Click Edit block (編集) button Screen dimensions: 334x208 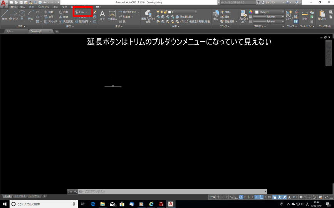(225, 17)
